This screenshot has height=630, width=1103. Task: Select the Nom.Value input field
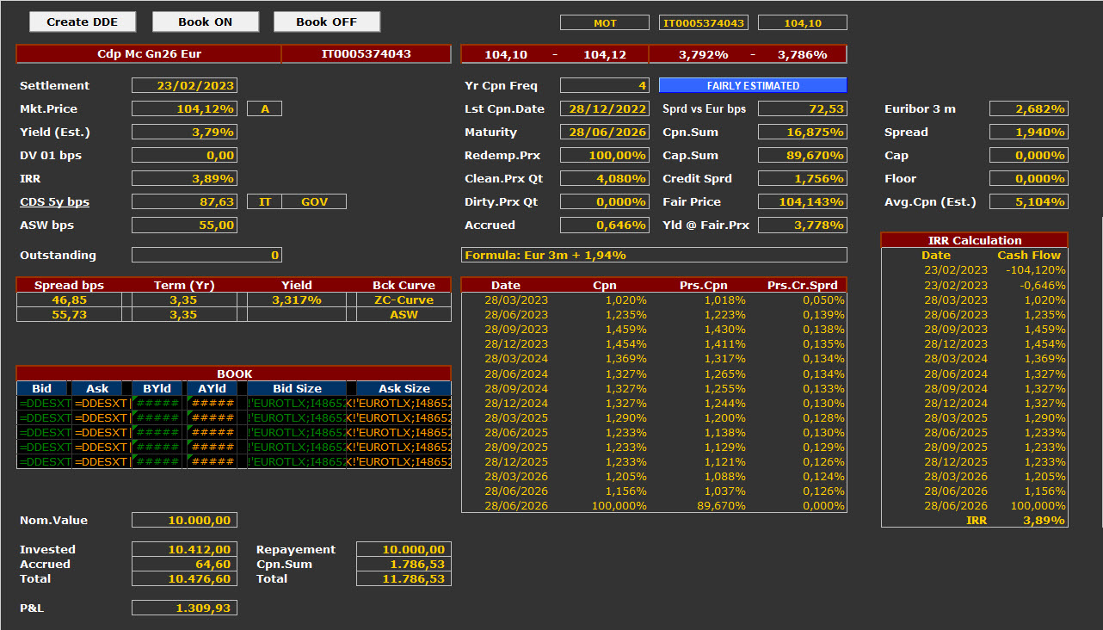(x=184, y=521)
